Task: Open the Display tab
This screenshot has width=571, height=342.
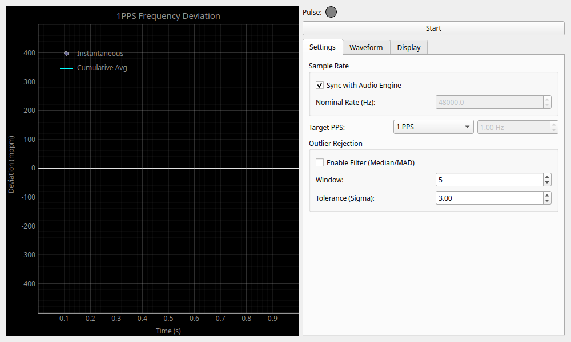Action: 408,47
